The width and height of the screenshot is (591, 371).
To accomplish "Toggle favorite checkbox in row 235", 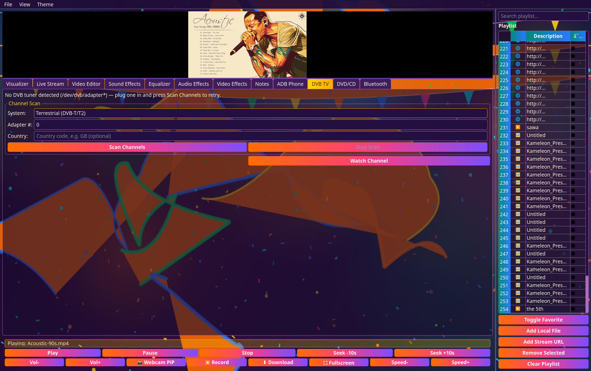I will (x=573, y=159).
